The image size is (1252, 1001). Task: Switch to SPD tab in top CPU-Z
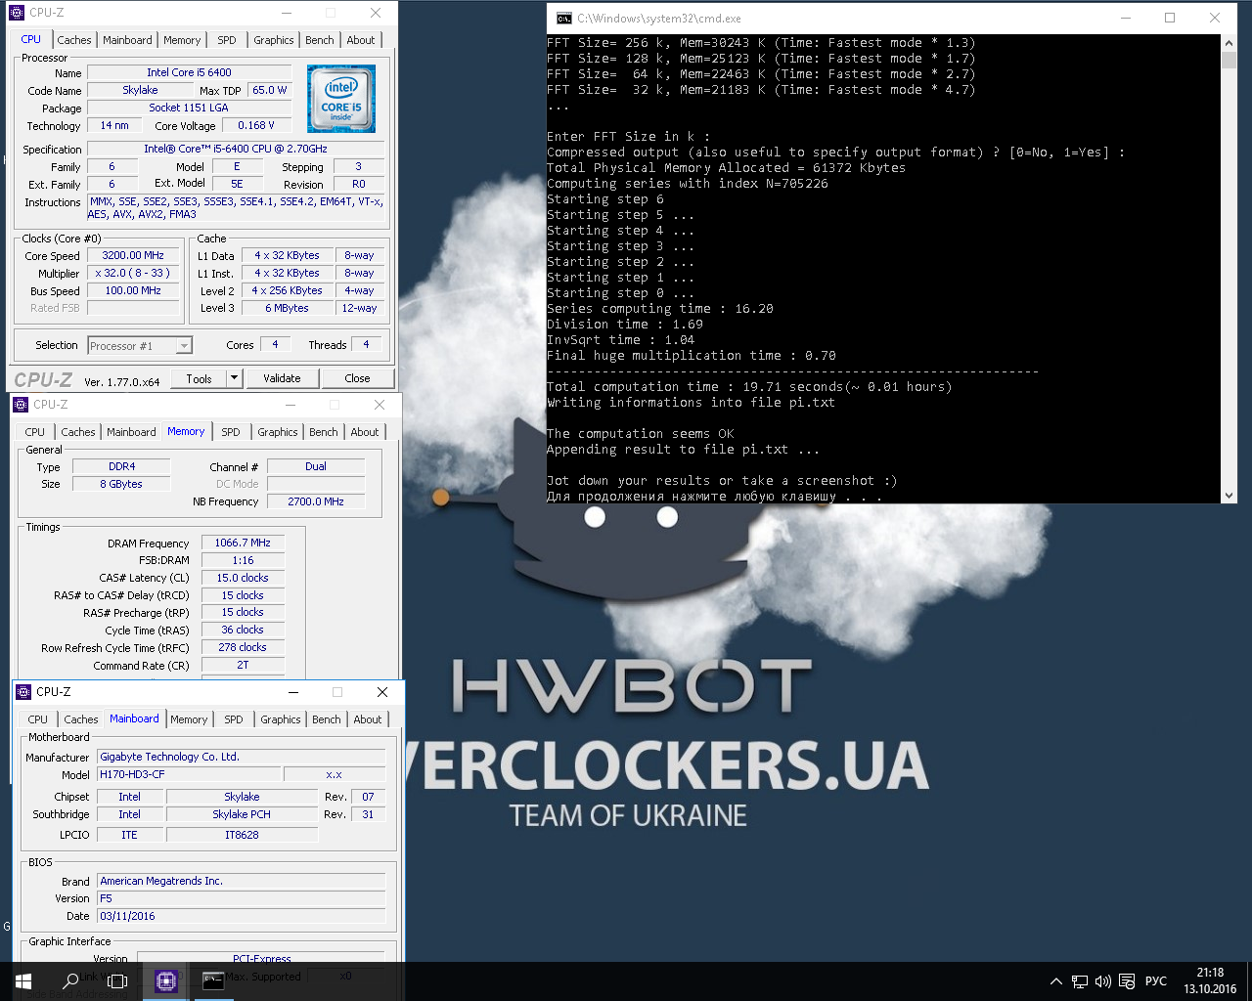point(227,40)
